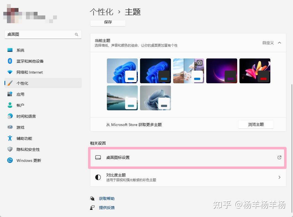
Task: Click the 保存 button
Action: click(x=108, y=23)
